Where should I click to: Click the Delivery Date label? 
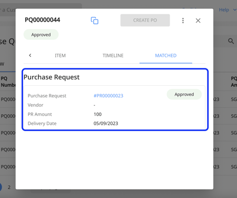tap(42, 123)
